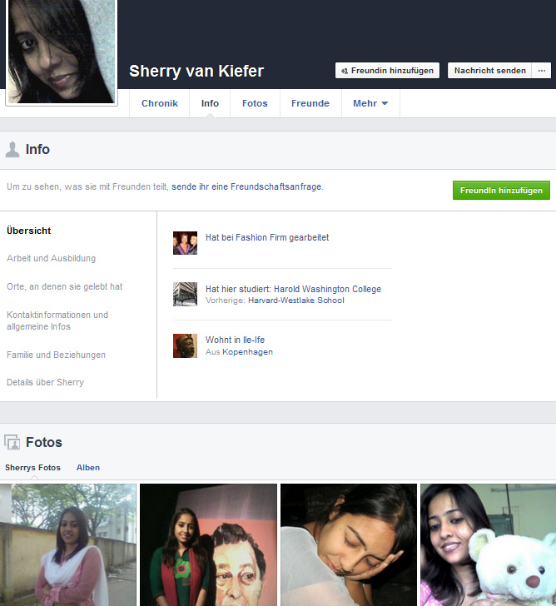
Task: Open Sherry van Kiefer's profile picture
Action: pos(62,52)
